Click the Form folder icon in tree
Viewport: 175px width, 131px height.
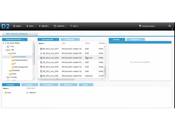pyautogui.click(x=10, y=53)
